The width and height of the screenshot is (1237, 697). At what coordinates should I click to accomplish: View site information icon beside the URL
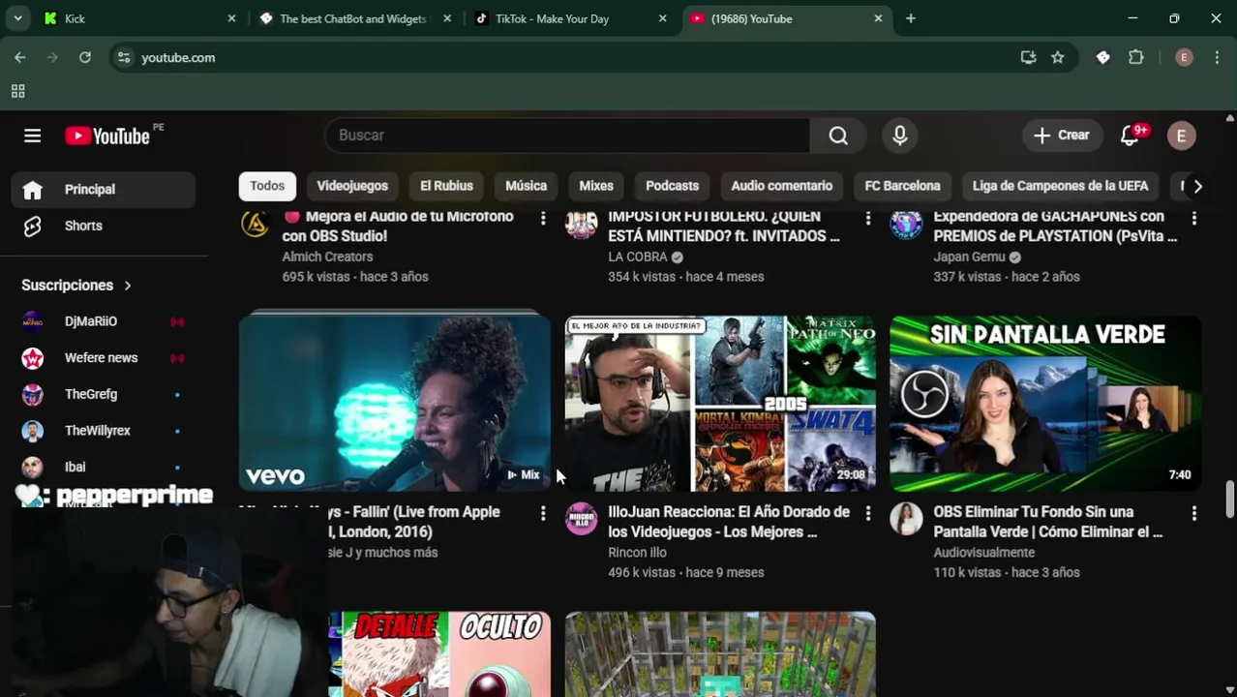pyautogui.click(x=124, y=57)
